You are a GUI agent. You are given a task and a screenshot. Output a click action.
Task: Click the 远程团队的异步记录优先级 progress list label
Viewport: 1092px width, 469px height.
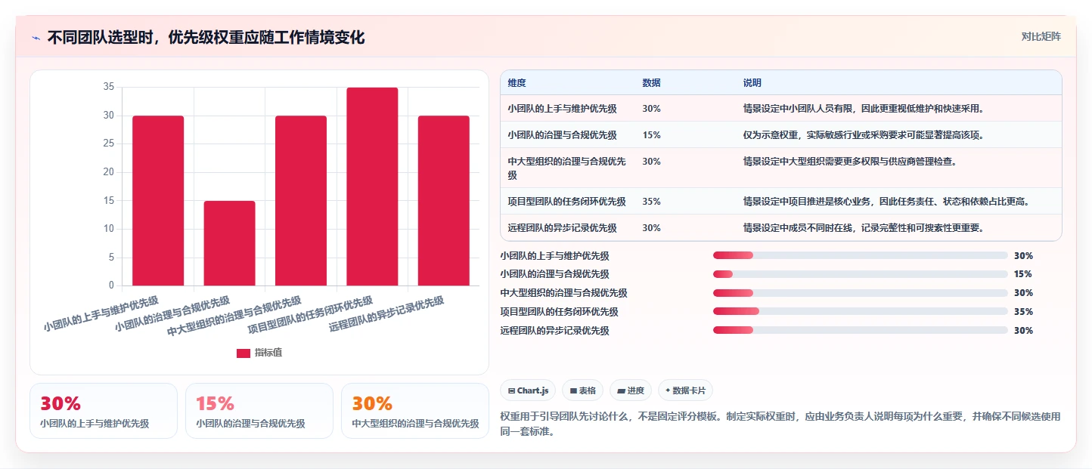[x=554, y=330]
